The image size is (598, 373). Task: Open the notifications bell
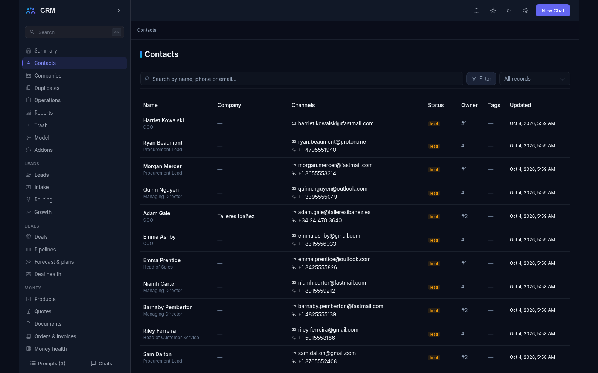tap(477, 10)
